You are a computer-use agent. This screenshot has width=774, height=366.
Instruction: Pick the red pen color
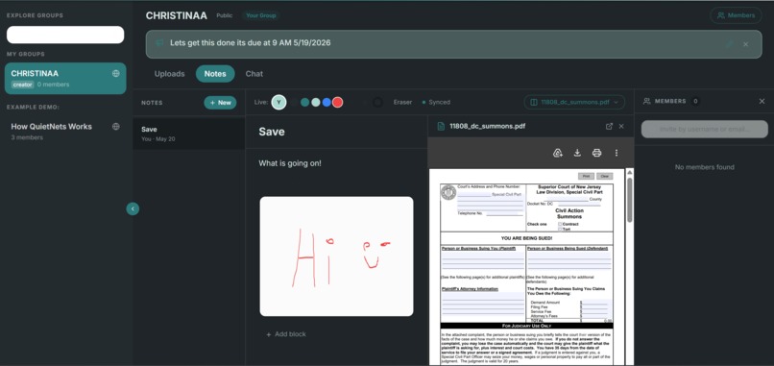click(x=337, y=102)
